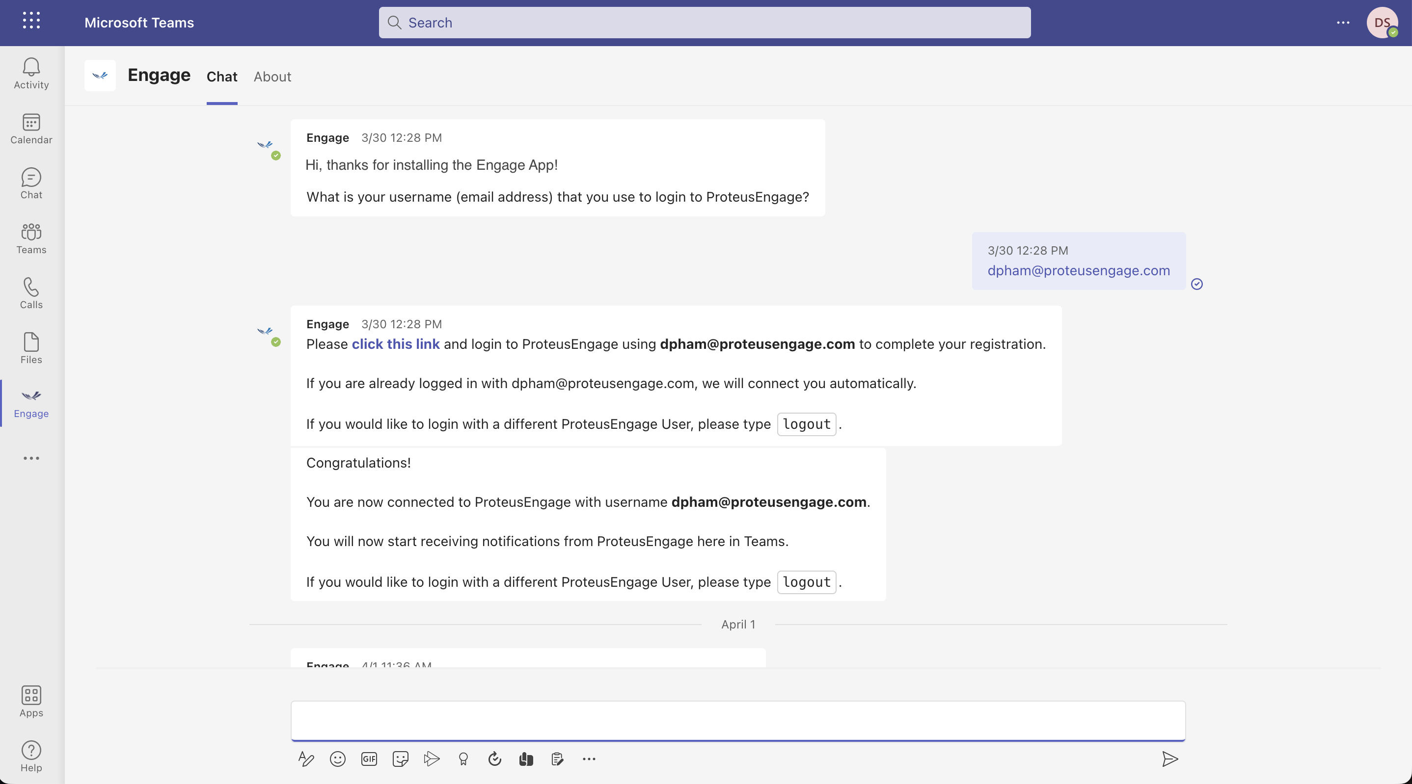1412x784 pixels.
Task: Click 'You will now start receiving notifications' line
Action: (x=547, y=541)
